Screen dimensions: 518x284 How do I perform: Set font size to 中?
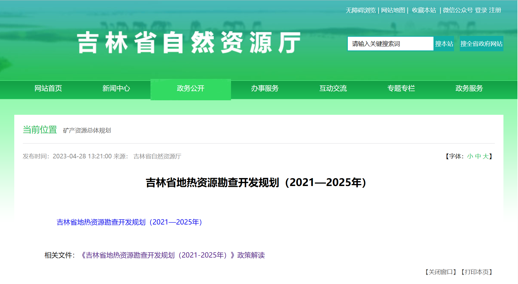(478, 156)
